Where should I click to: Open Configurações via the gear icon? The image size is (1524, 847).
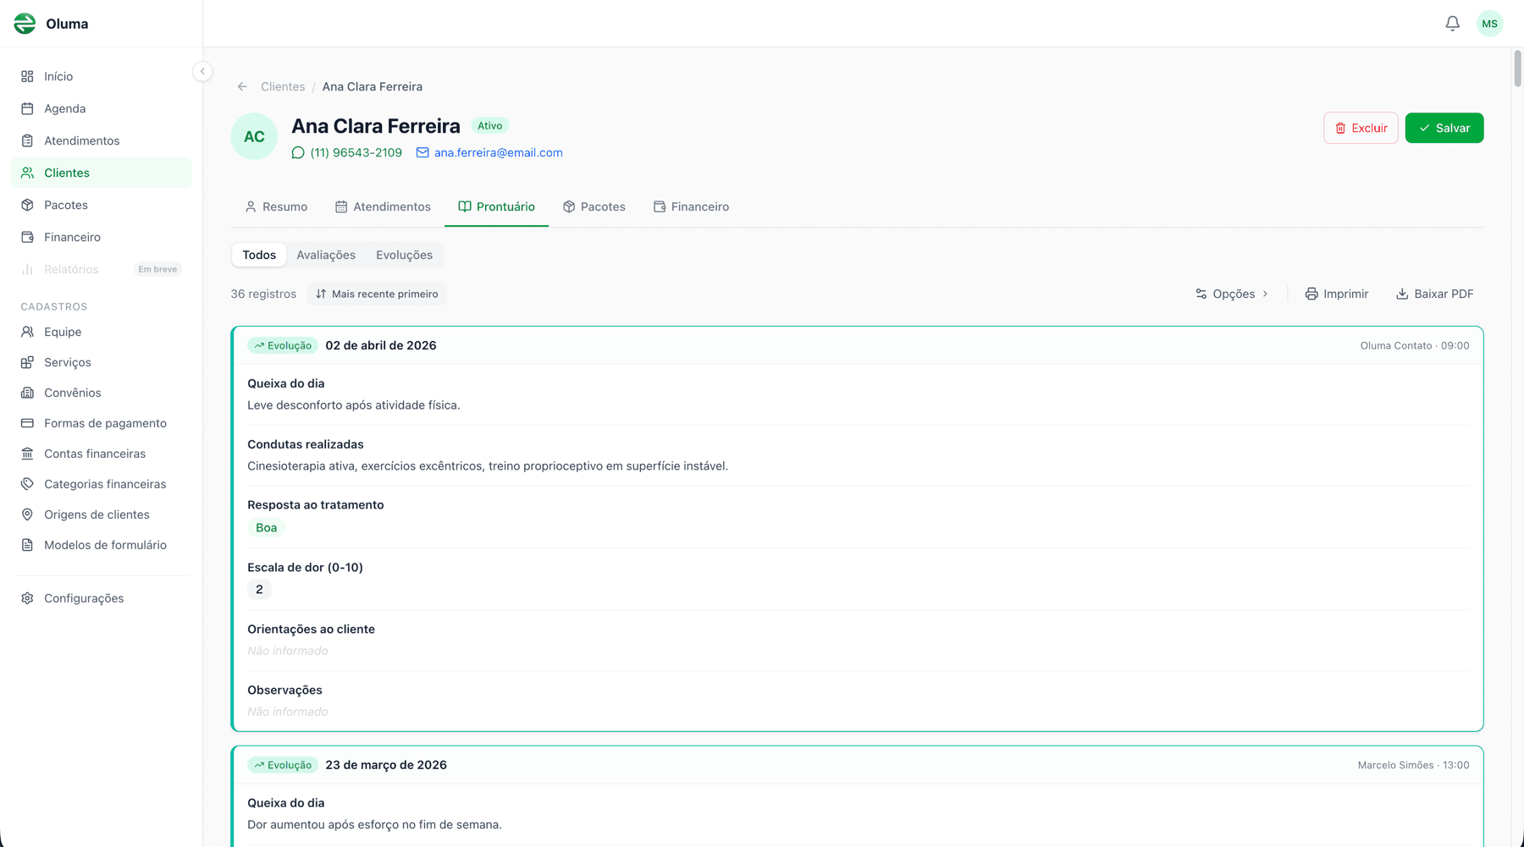point(28,598)
